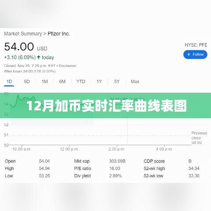Click the High value in the left column

44,168
